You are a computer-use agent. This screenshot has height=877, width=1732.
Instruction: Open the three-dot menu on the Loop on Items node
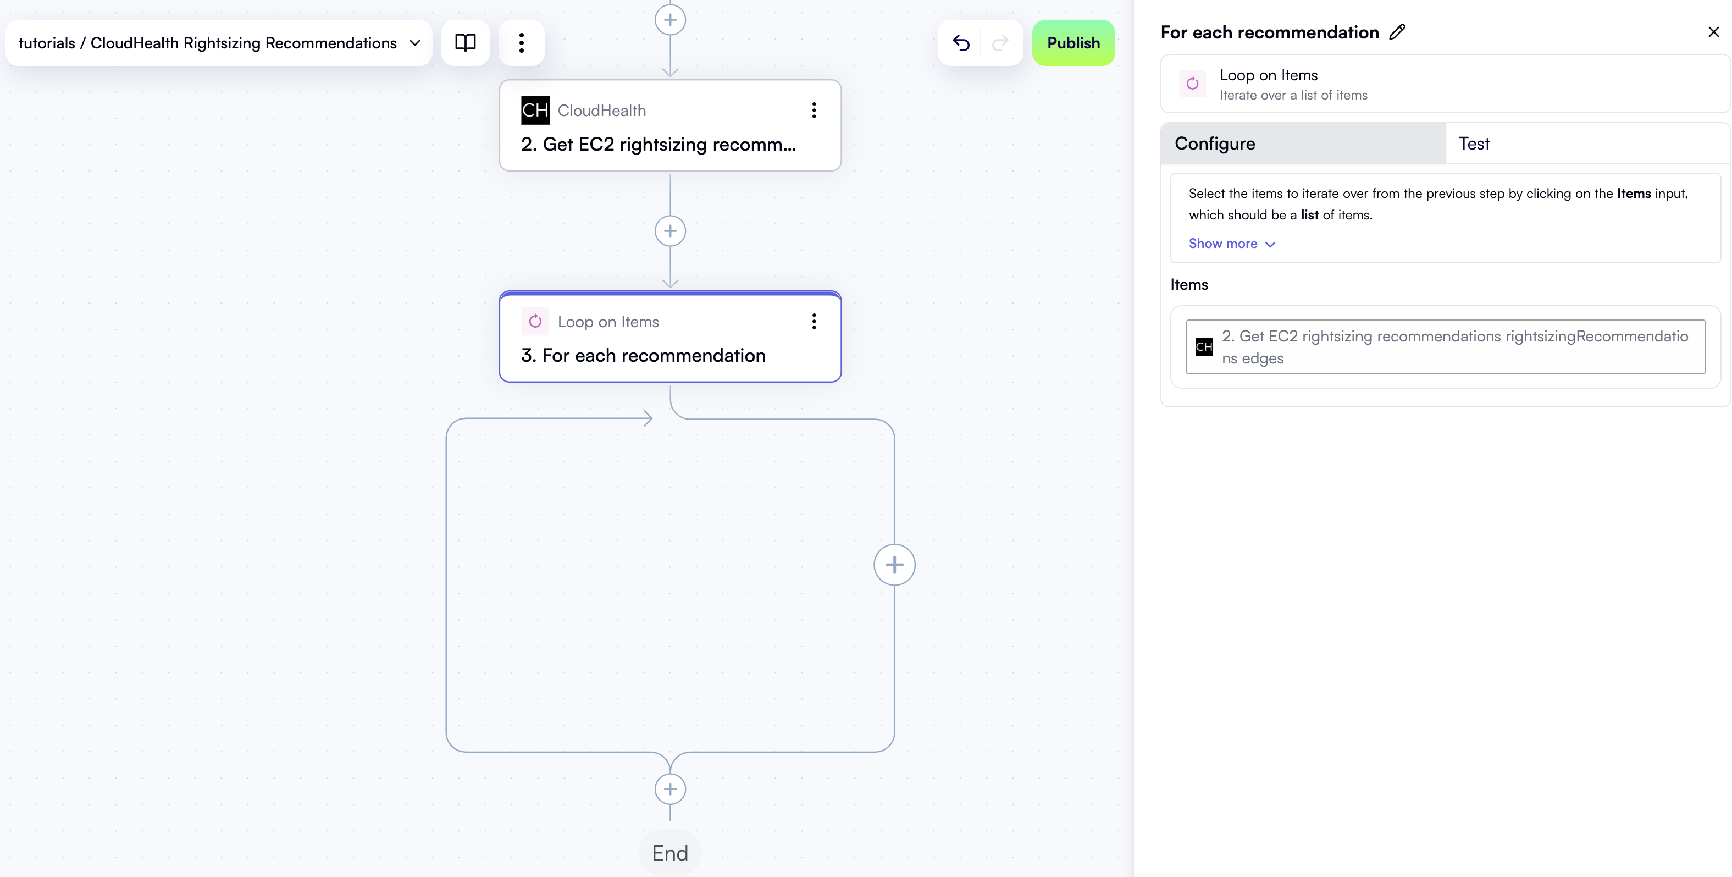(x=814, y=321)
